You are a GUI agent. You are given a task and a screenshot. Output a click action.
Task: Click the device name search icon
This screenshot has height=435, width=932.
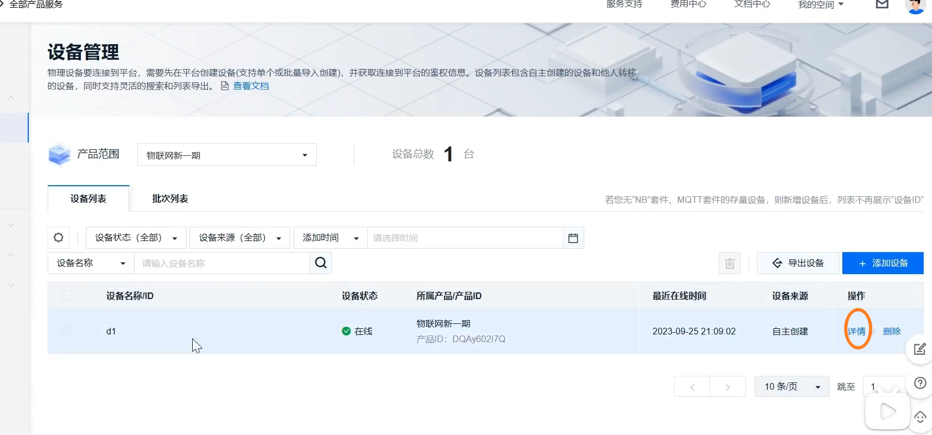321,263
